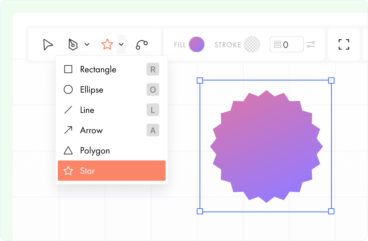Click the ellipse icon in the shapes menu
This screenshot has height=241, width=368.
point(68,89)
